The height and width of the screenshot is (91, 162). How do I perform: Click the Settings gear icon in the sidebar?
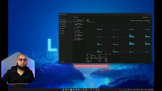tap(60, 62)
